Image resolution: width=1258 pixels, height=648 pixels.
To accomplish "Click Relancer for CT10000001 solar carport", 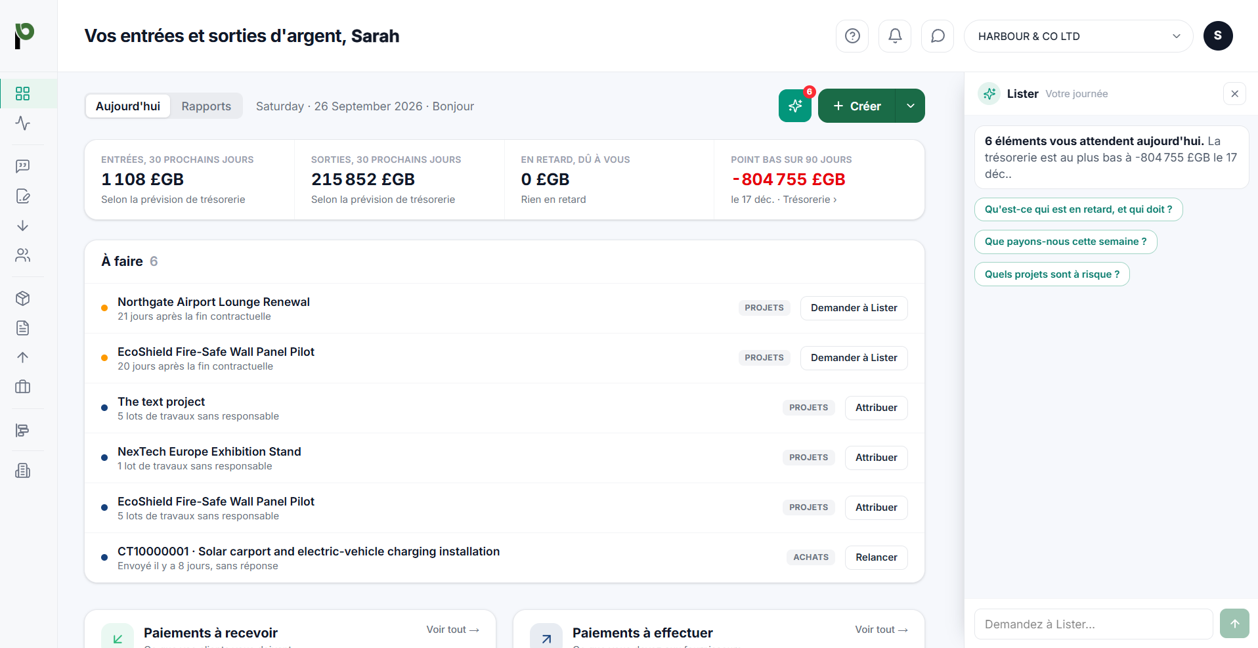I will [876, 557].
